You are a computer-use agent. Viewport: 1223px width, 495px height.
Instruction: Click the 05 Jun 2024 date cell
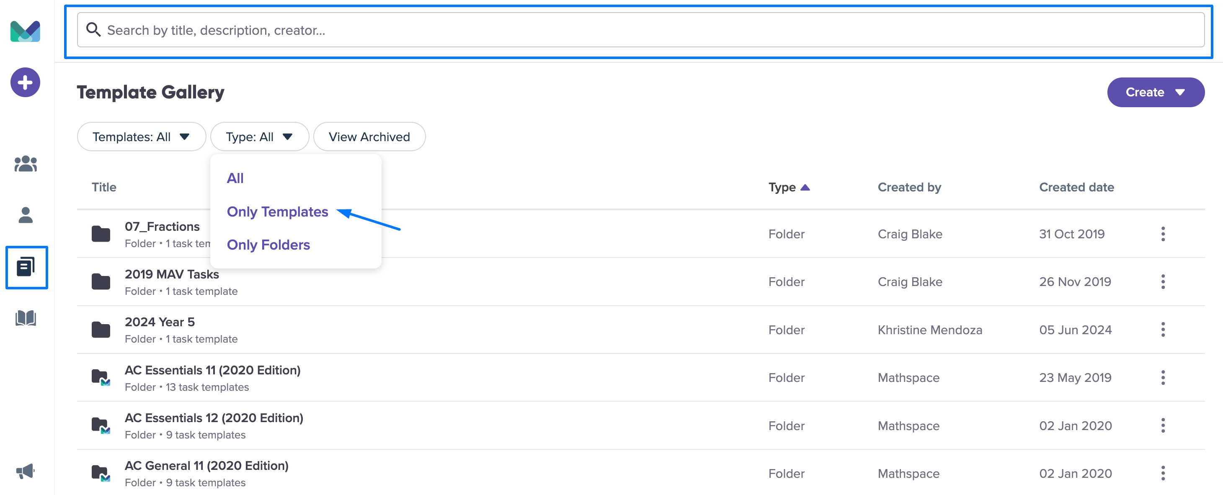point(1075,330)
